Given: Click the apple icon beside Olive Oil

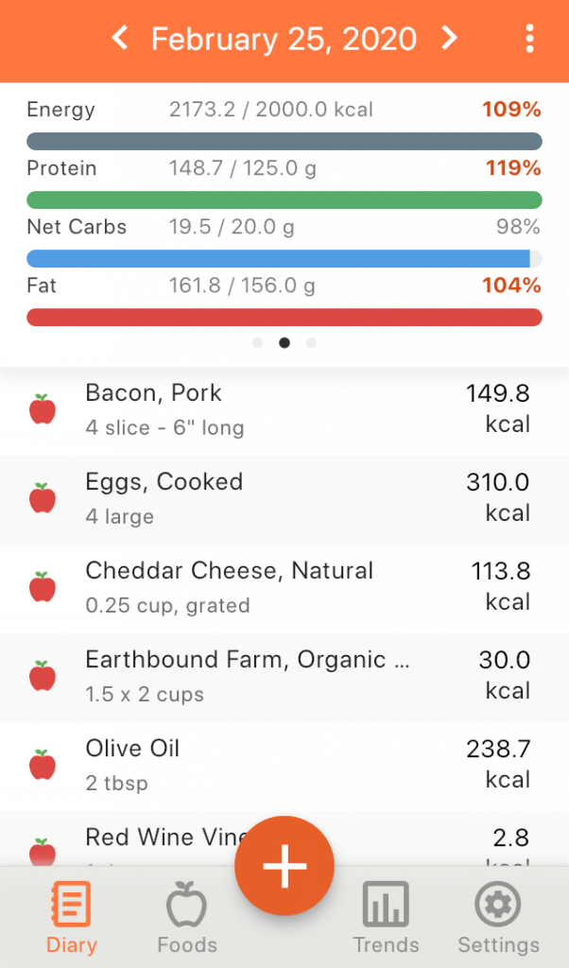Looking at the screenshot, I should pos(43,764).
